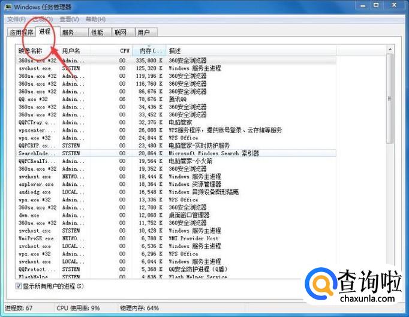Image resolution: width=409 pixels, height=317 pixels.
Task: Select the 360se.exe row using 33,452 K
Action: tap(176, 114)
